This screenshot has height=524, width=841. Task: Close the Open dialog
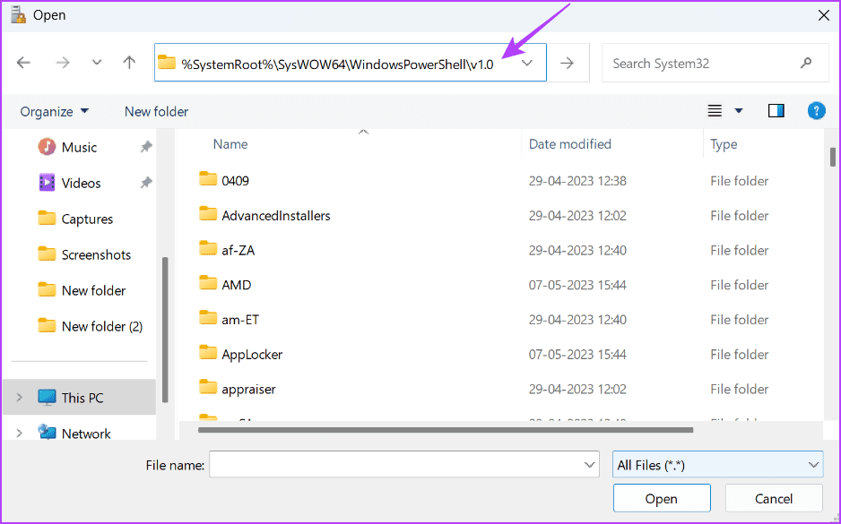[x=824, y=15]
